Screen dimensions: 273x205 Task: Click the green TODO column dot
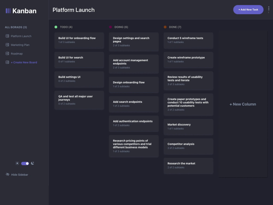(56, 27)
